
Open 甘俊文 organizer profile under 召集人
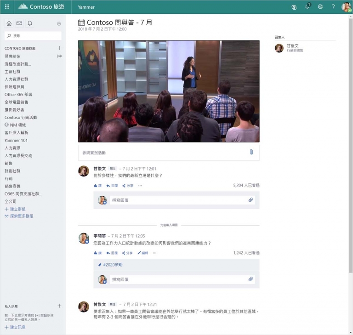coord(289,48)
